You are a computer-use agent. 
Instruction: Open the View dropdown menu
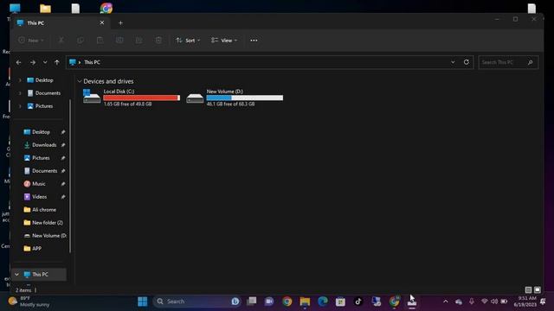[x=224, y=41]
